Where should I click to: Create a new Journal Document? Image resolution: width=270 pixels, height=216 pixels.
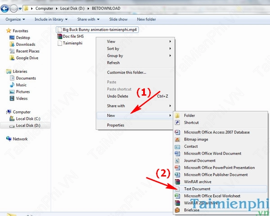click(220, 160)
